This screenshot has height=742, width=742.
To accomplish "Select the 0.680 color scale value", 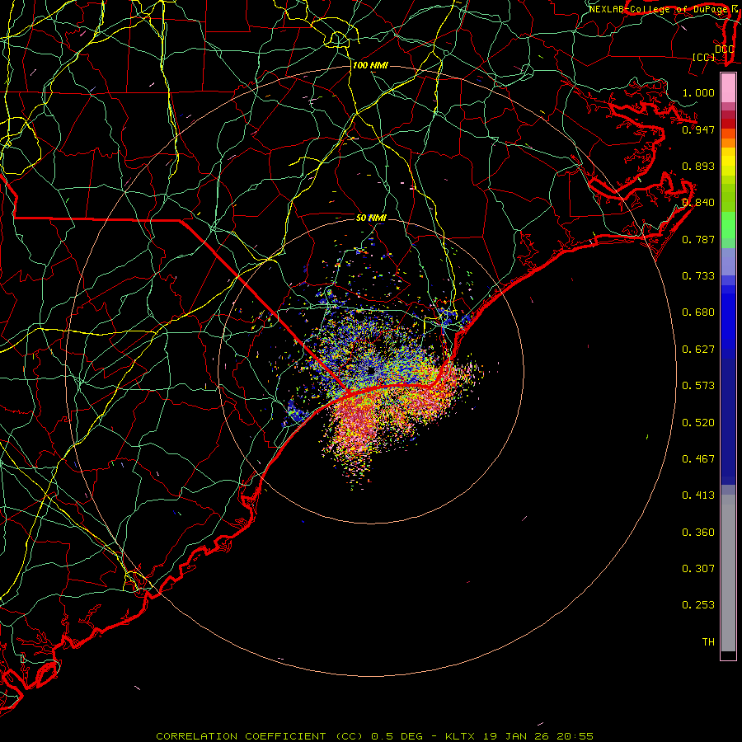I will (x=698, y=312).
